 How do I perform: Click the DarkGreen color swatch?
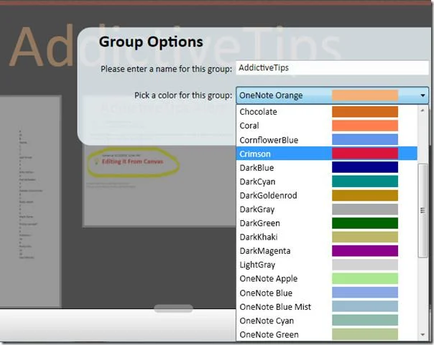365,223
